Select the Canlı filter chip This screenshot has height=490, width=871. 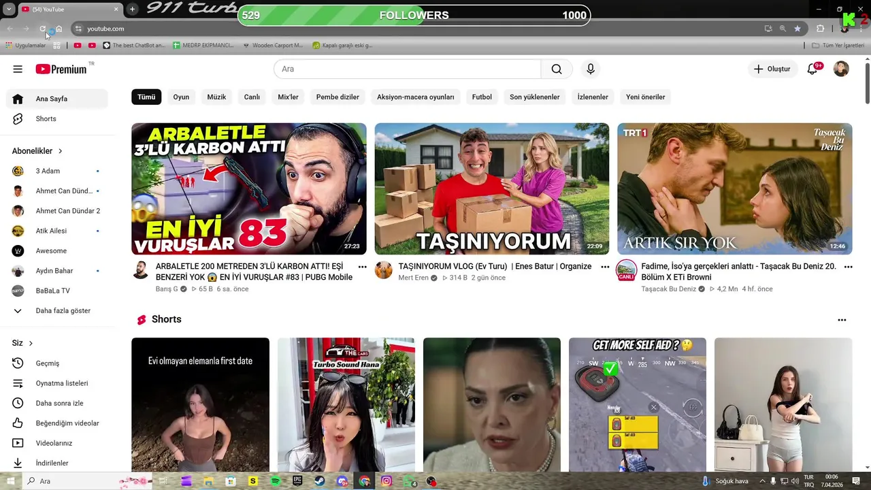tap(252, 97)
